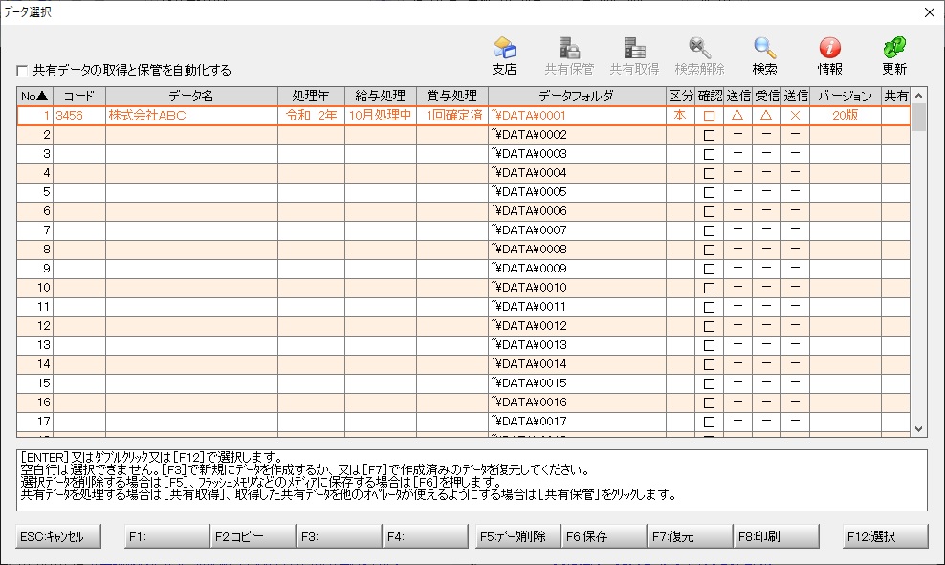Select row number 14
The width and height of the screenshot is (945, 565).
[35, 364]
